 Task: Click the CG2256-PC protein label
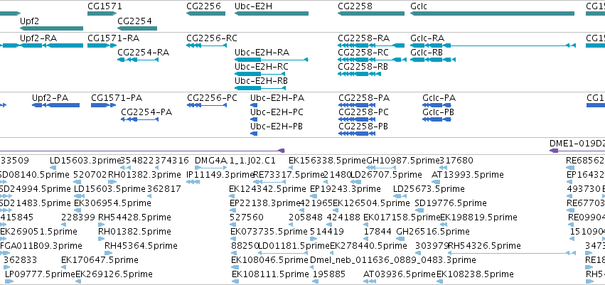coord(212,98)
